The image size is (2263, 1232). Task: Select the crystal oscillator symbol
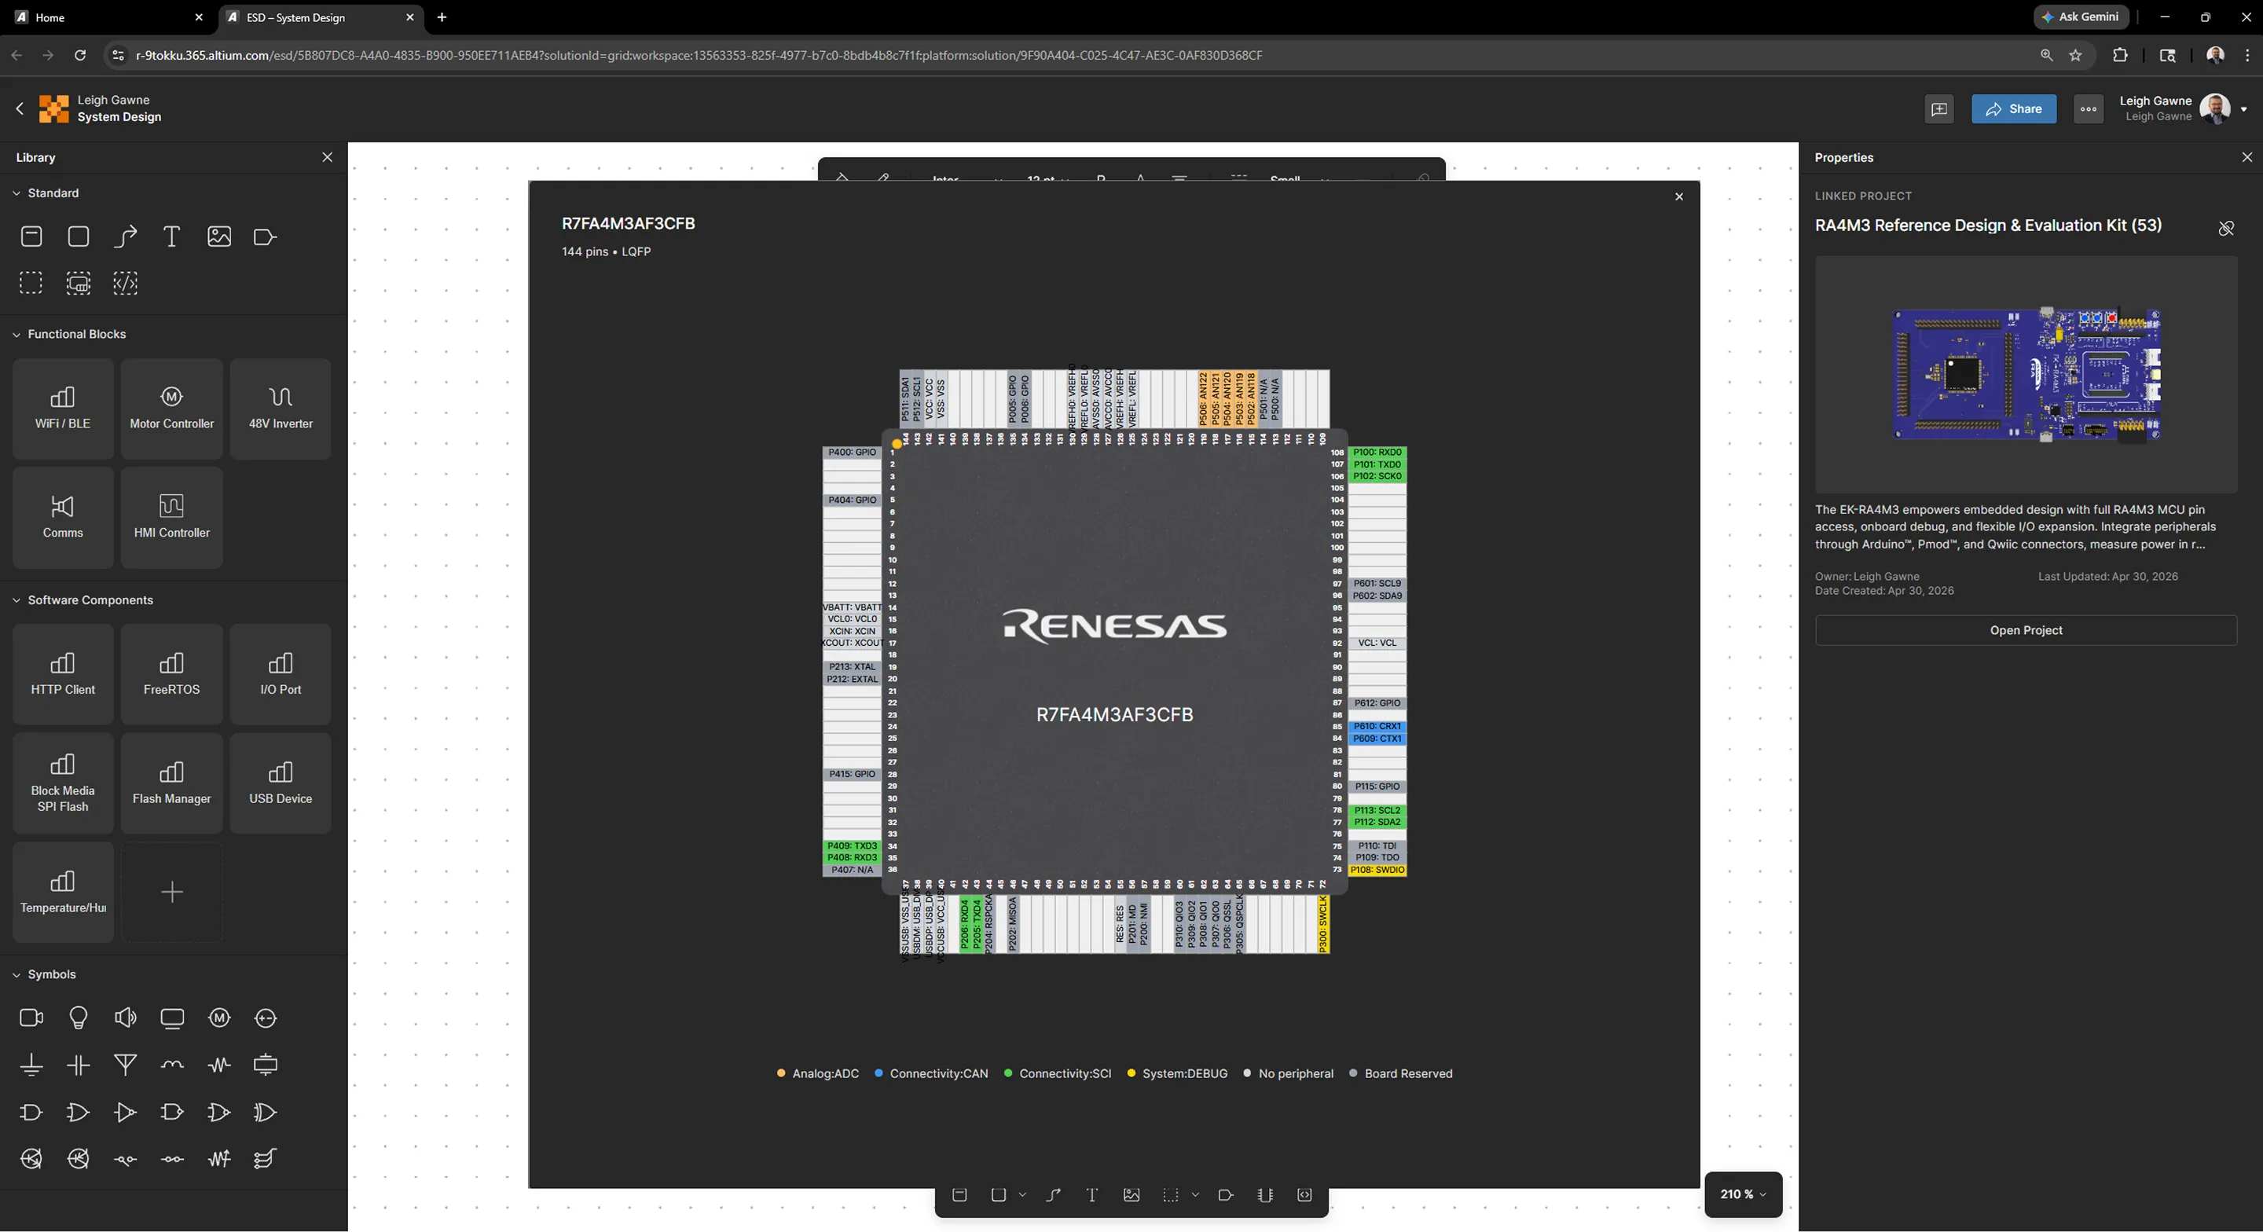tap(266, 1065)
